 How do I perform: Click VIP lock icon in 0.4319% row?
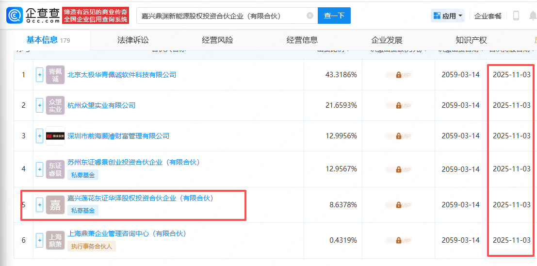coord(399,240)
